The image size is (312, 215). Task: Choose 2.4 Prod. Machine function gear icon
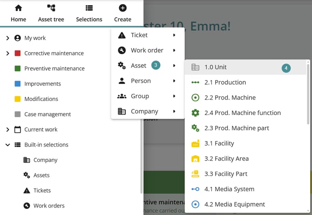(196, 113)
